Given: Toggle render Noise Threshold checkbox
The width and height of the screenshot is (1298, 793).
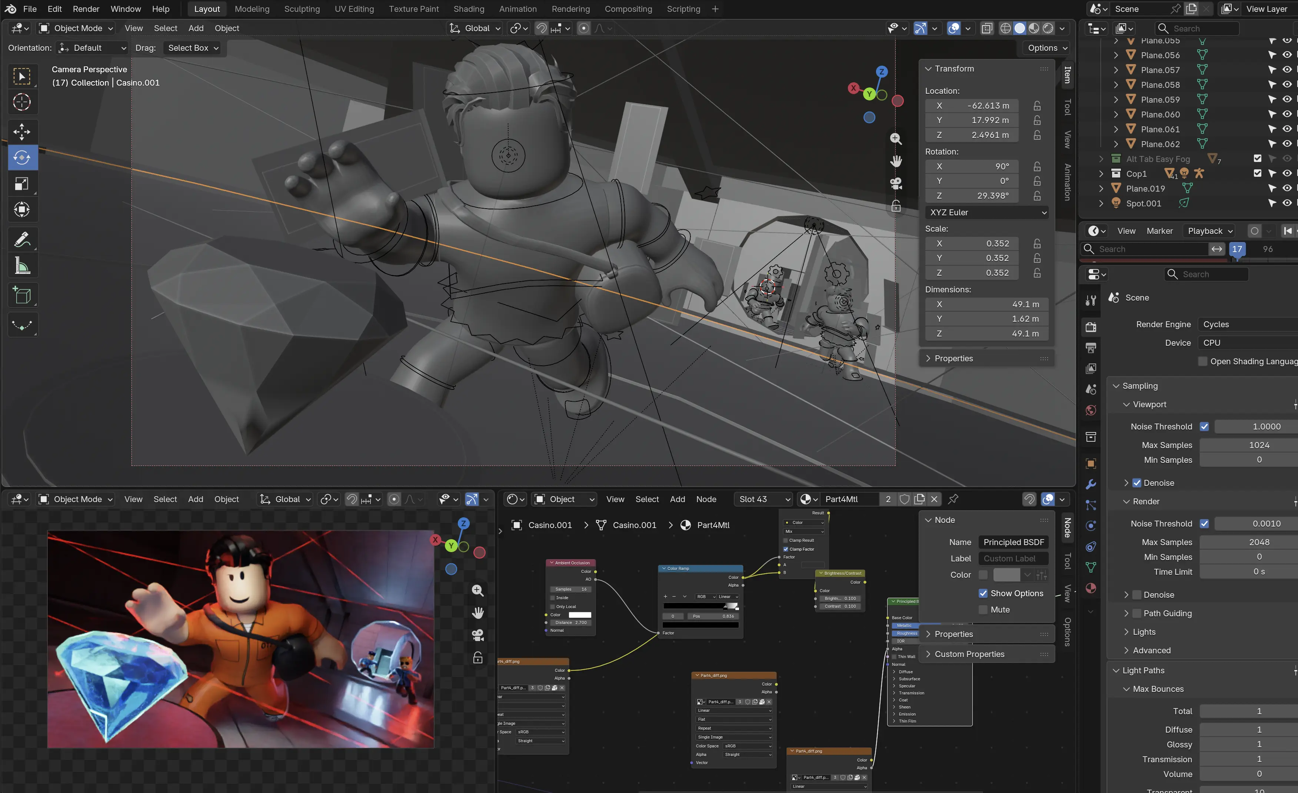Looking at the screenshot, I should 1204,524.
